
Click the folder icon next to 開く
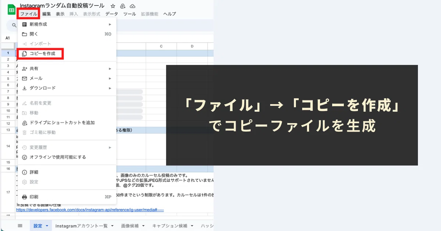[25, 34]
